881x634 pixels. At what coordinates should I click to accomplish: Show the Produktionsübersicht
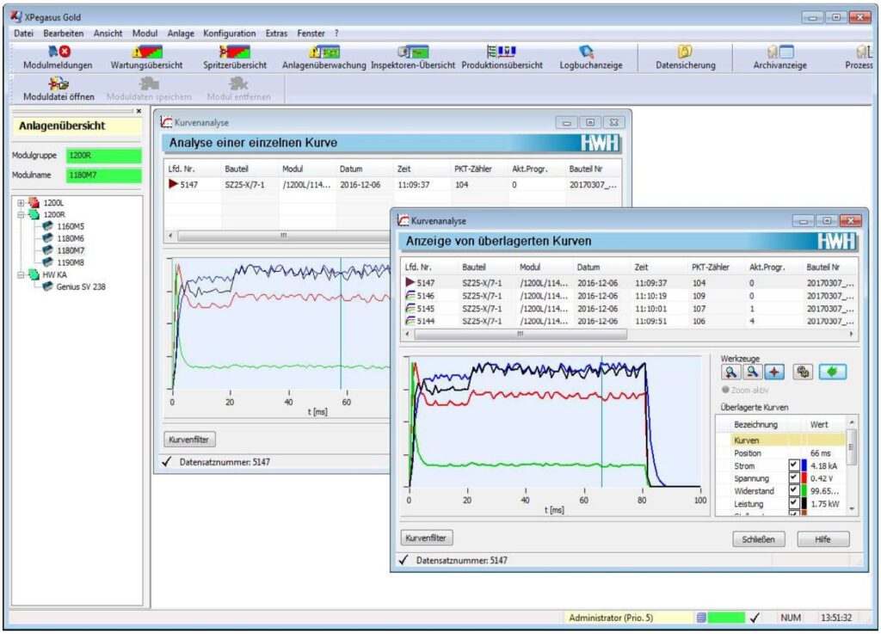click(x=502, y=52)
